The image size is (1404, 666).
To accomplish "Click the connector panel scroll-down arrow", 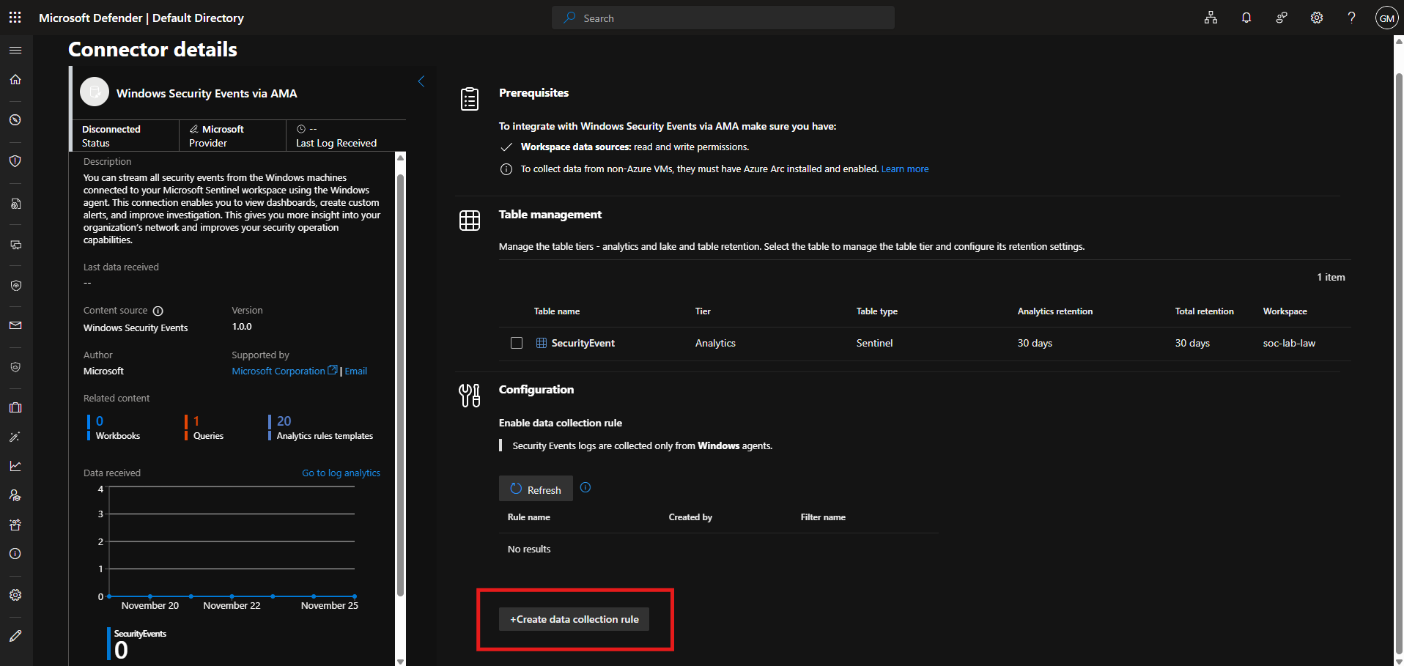I will (400, 661).
